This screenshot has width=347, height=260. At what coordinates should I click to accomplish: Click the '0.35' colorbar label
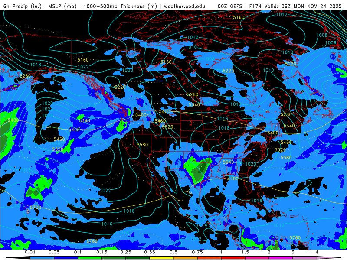point(150,252)
